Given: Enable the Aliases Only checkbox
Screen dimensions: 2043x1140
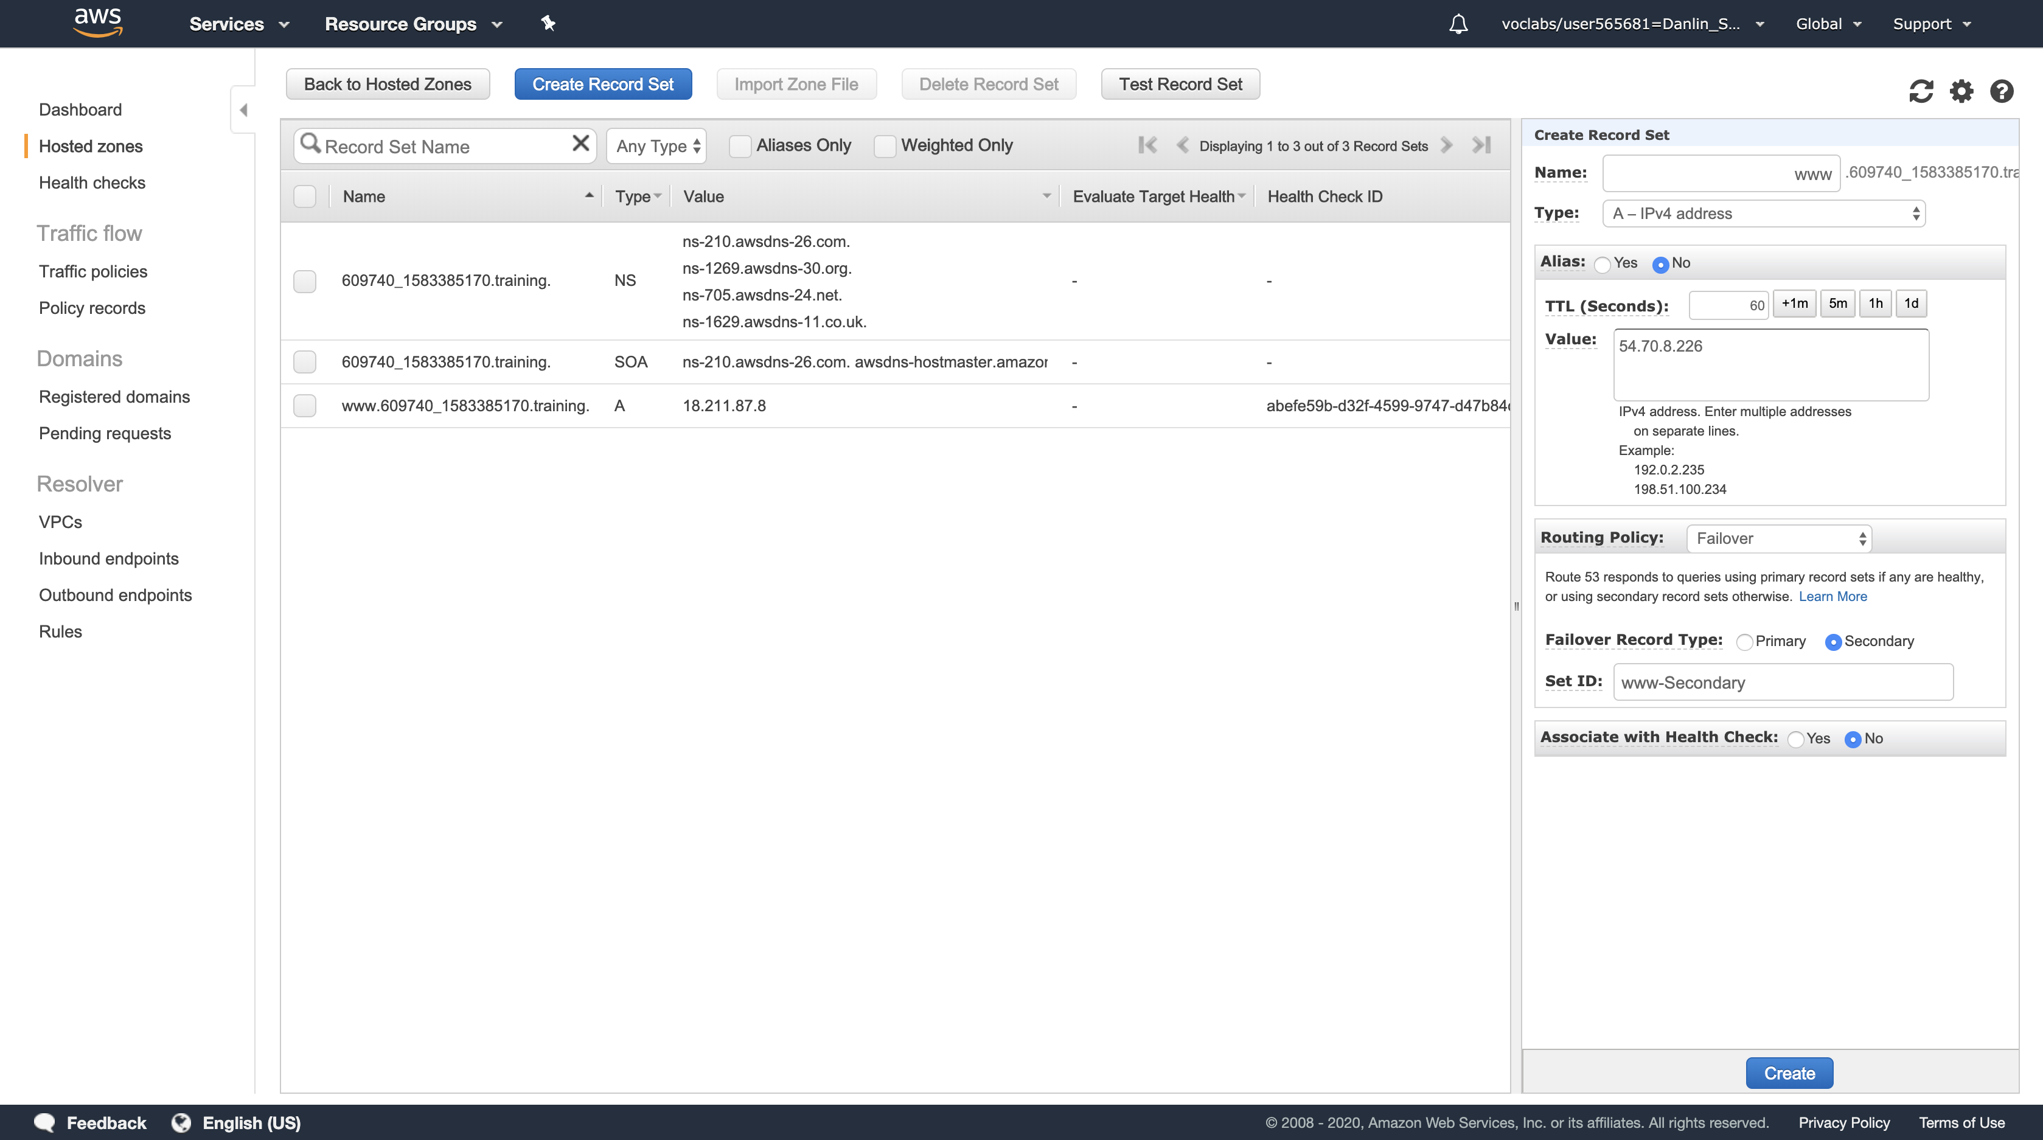Looking at the screenshot, I should click(739, 146).
